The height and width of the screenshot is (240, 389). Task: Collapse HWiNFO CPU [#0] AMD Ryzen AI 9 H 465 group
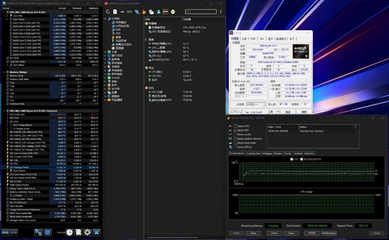tap(4, 12)
